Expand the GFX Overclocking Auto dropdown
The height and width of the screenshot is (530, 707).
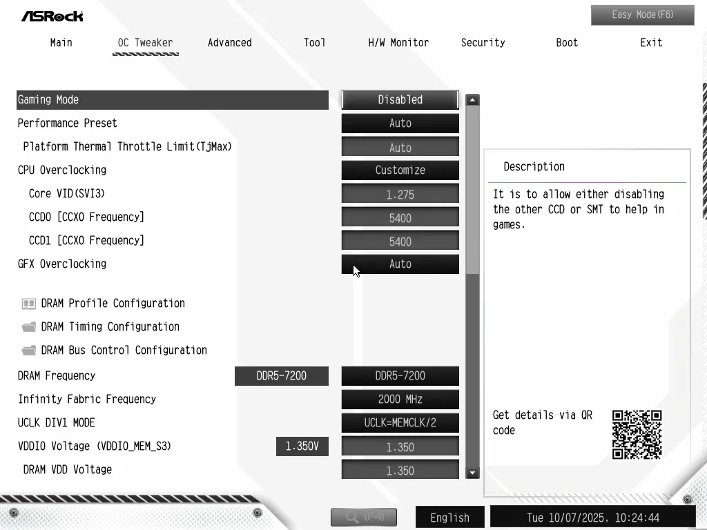pyautogui.click(x=400, y=264)
